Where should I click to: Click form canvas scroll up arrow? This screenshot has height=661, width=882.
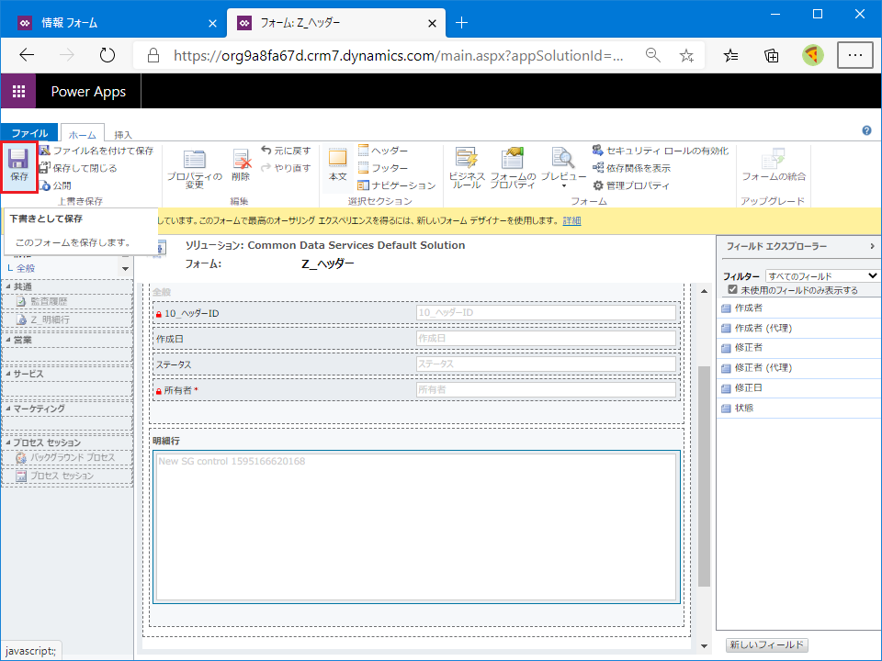(704, 291)
